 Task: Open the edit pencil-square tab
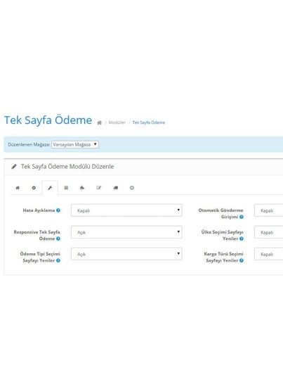[99, 188]
